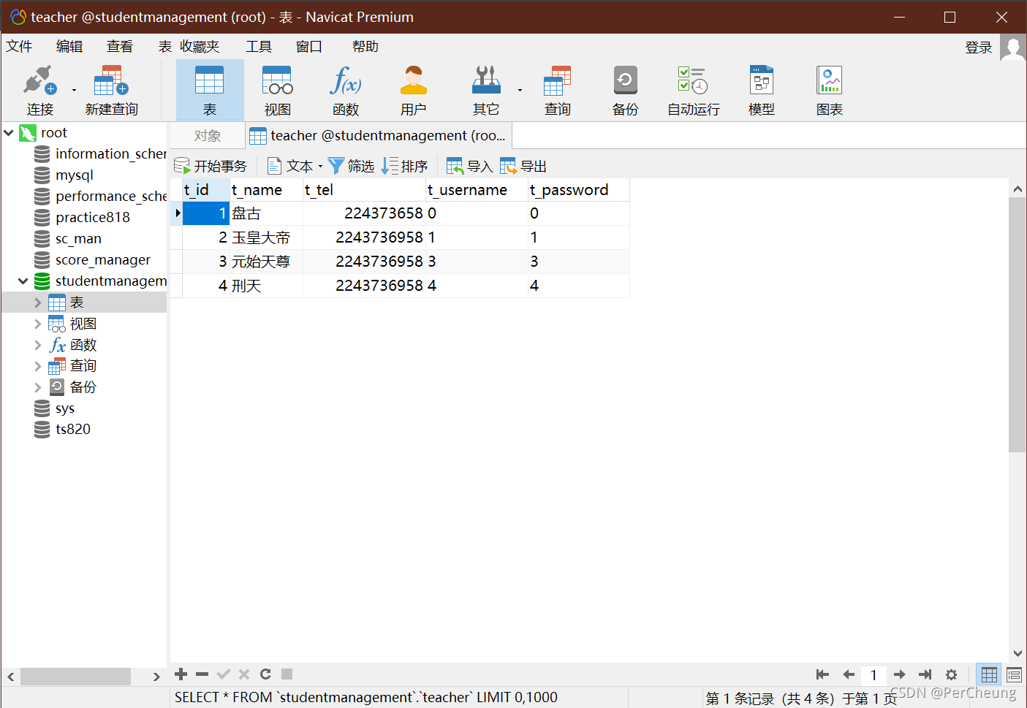Switch to the 对象 tab
Viewport: 1027px width, 708px height.
(x=208, y=136)
